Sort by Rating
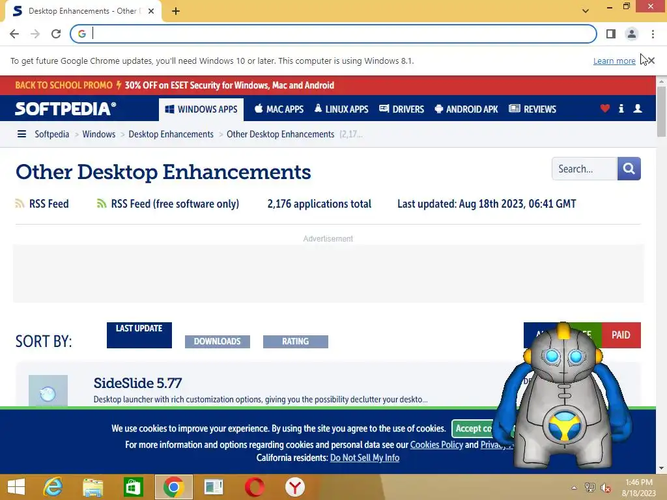This screenshot has height=500, width=667. coord(296,341)
